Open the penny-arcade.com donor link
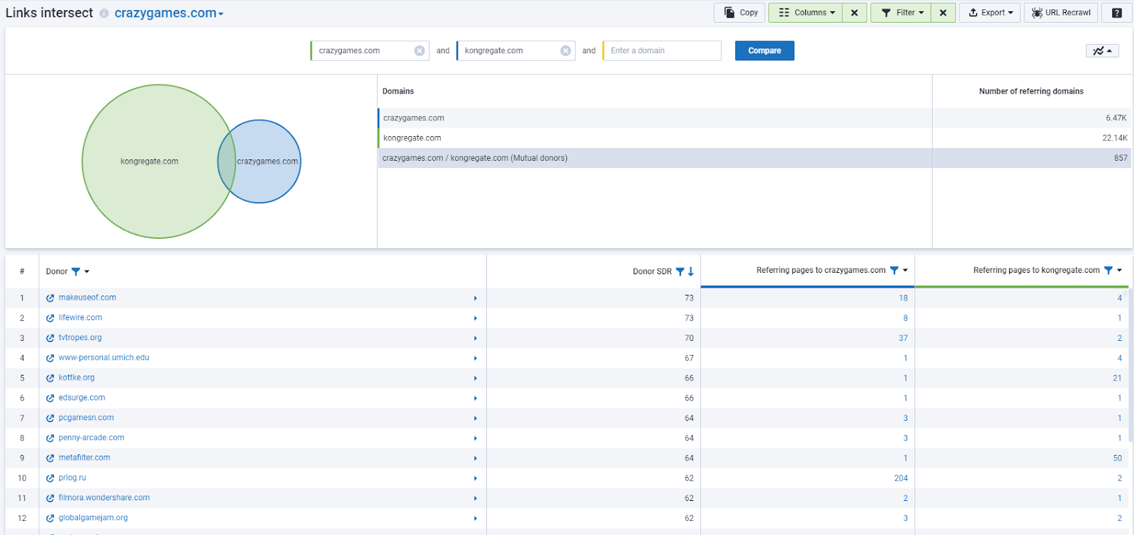Image resolution: width=1134 pixels, height=535 pixels. 91,438
